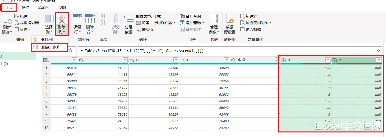Screen dimensions: 386x137
Task: Click the 索引 column type icon
Action: (x=233, y=60)
